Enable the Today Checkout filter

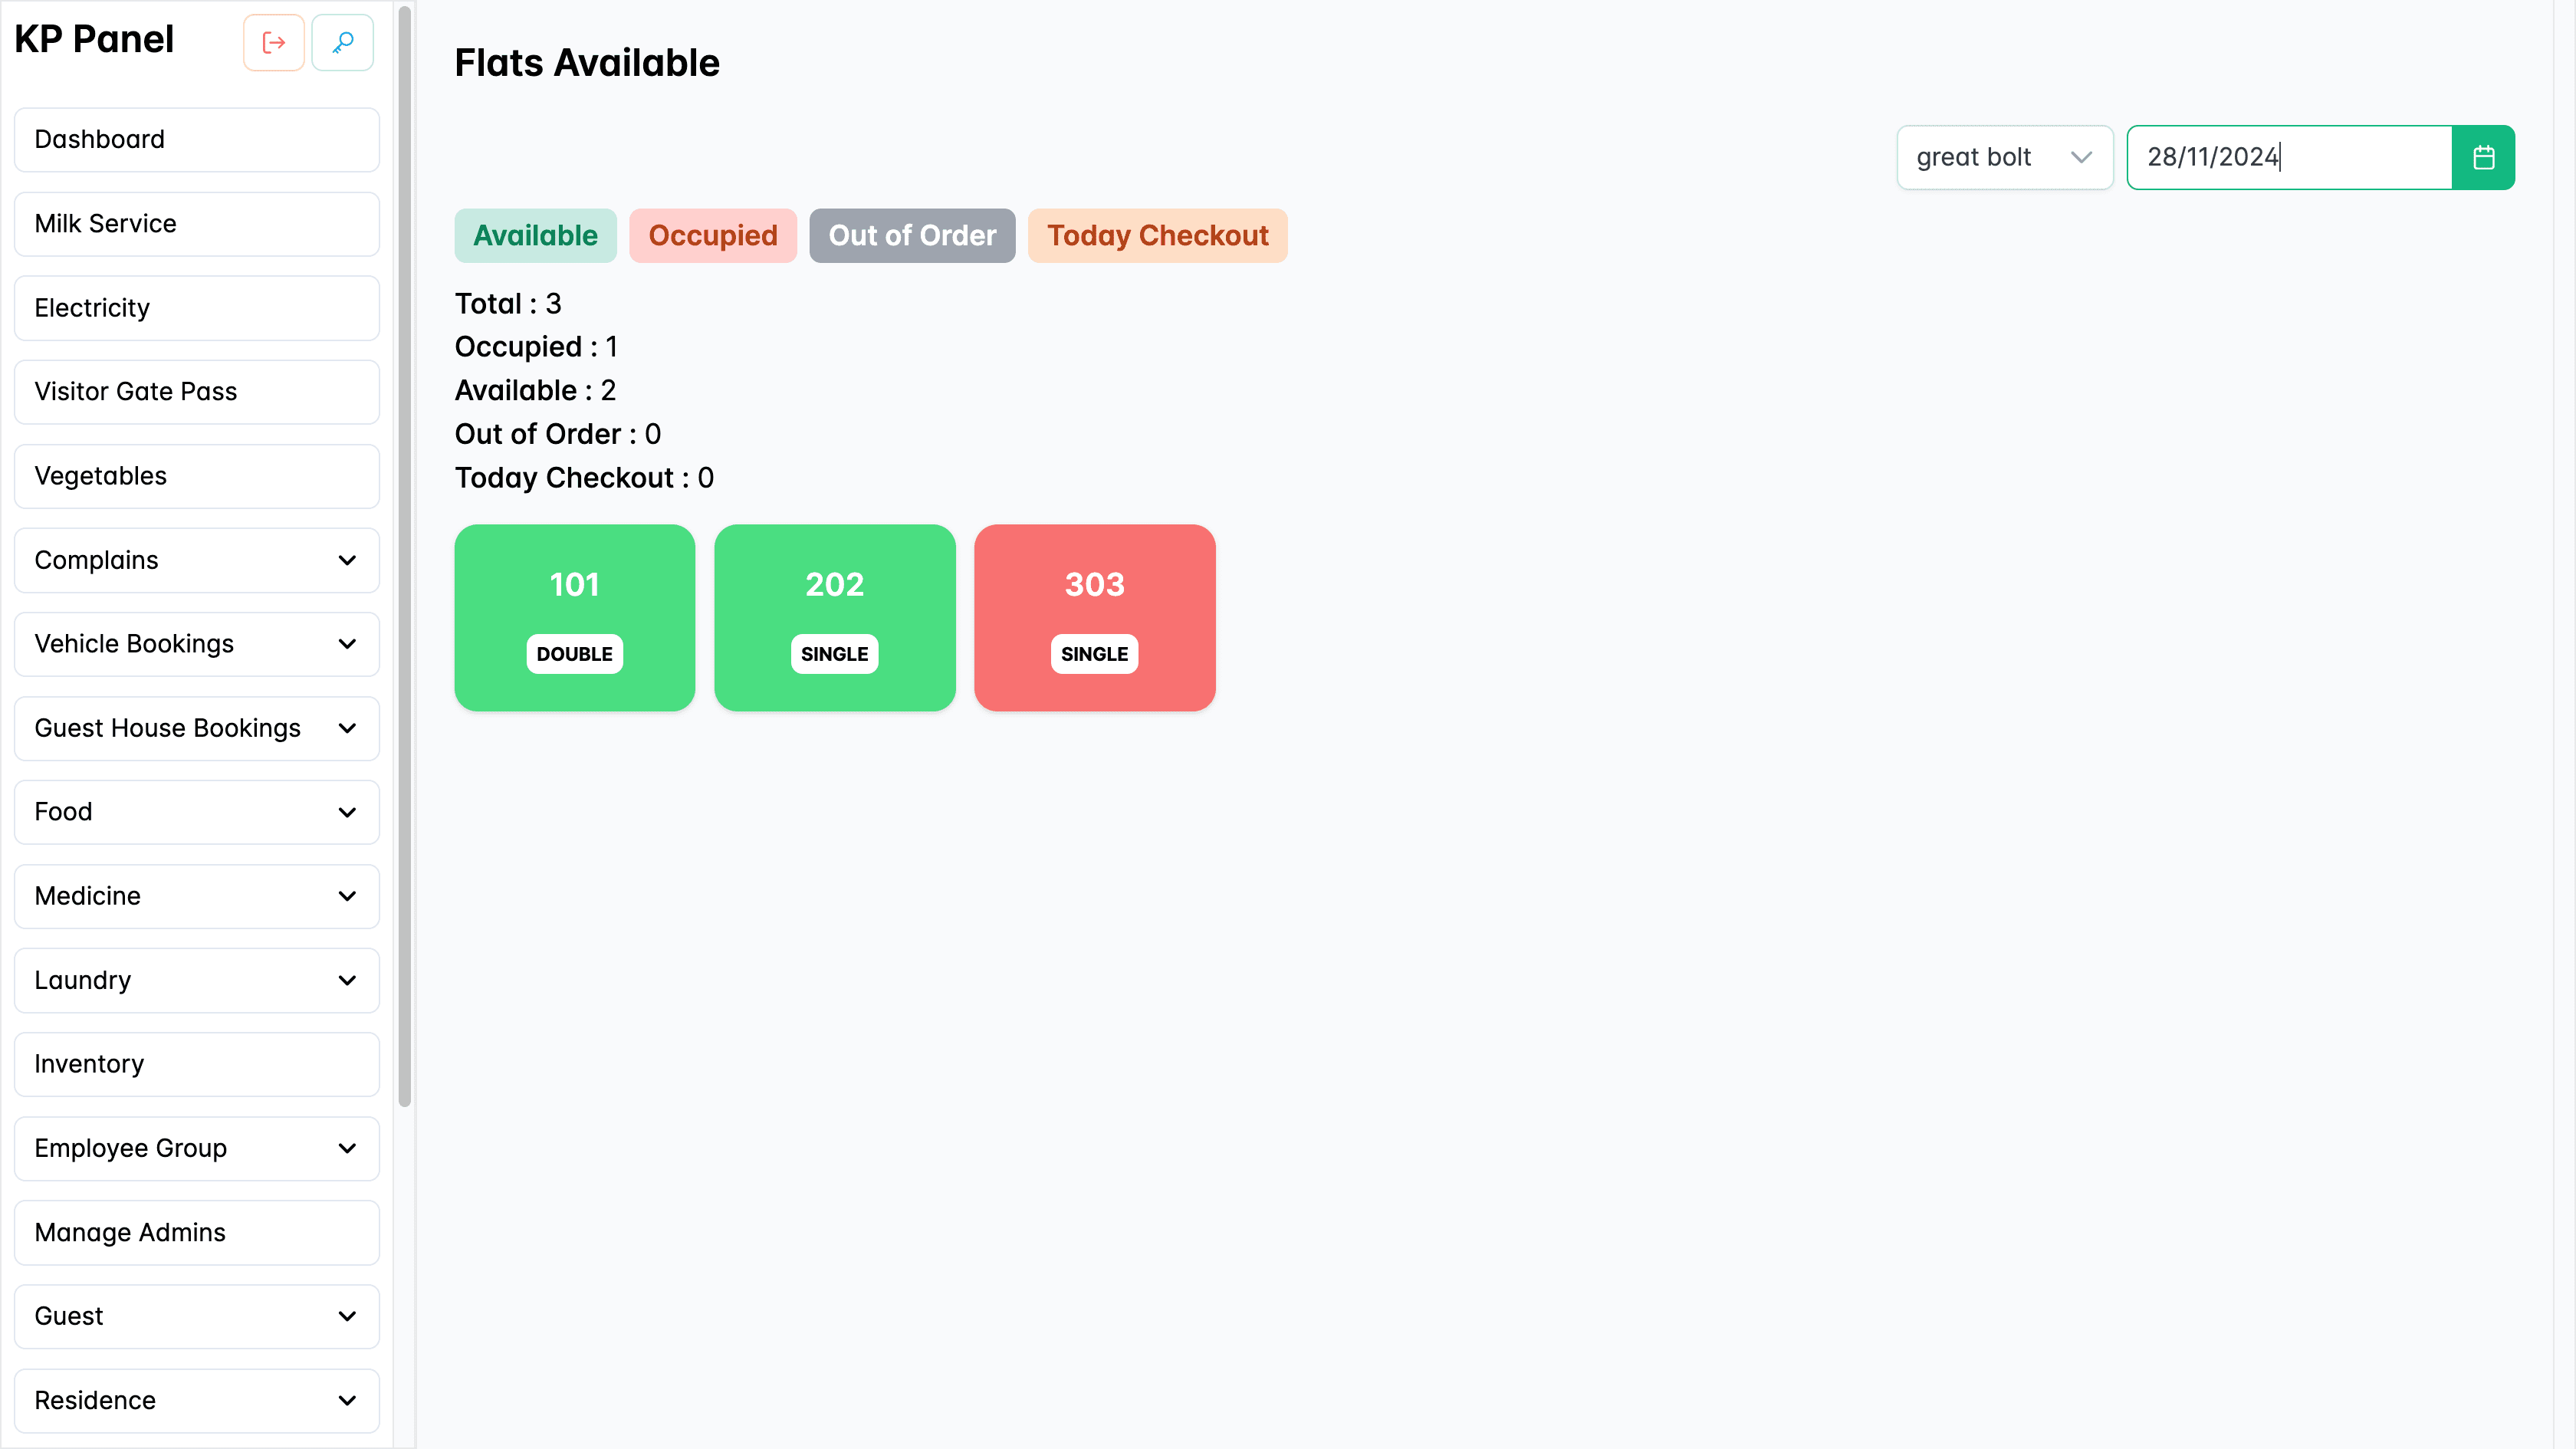coord(1157,236)
